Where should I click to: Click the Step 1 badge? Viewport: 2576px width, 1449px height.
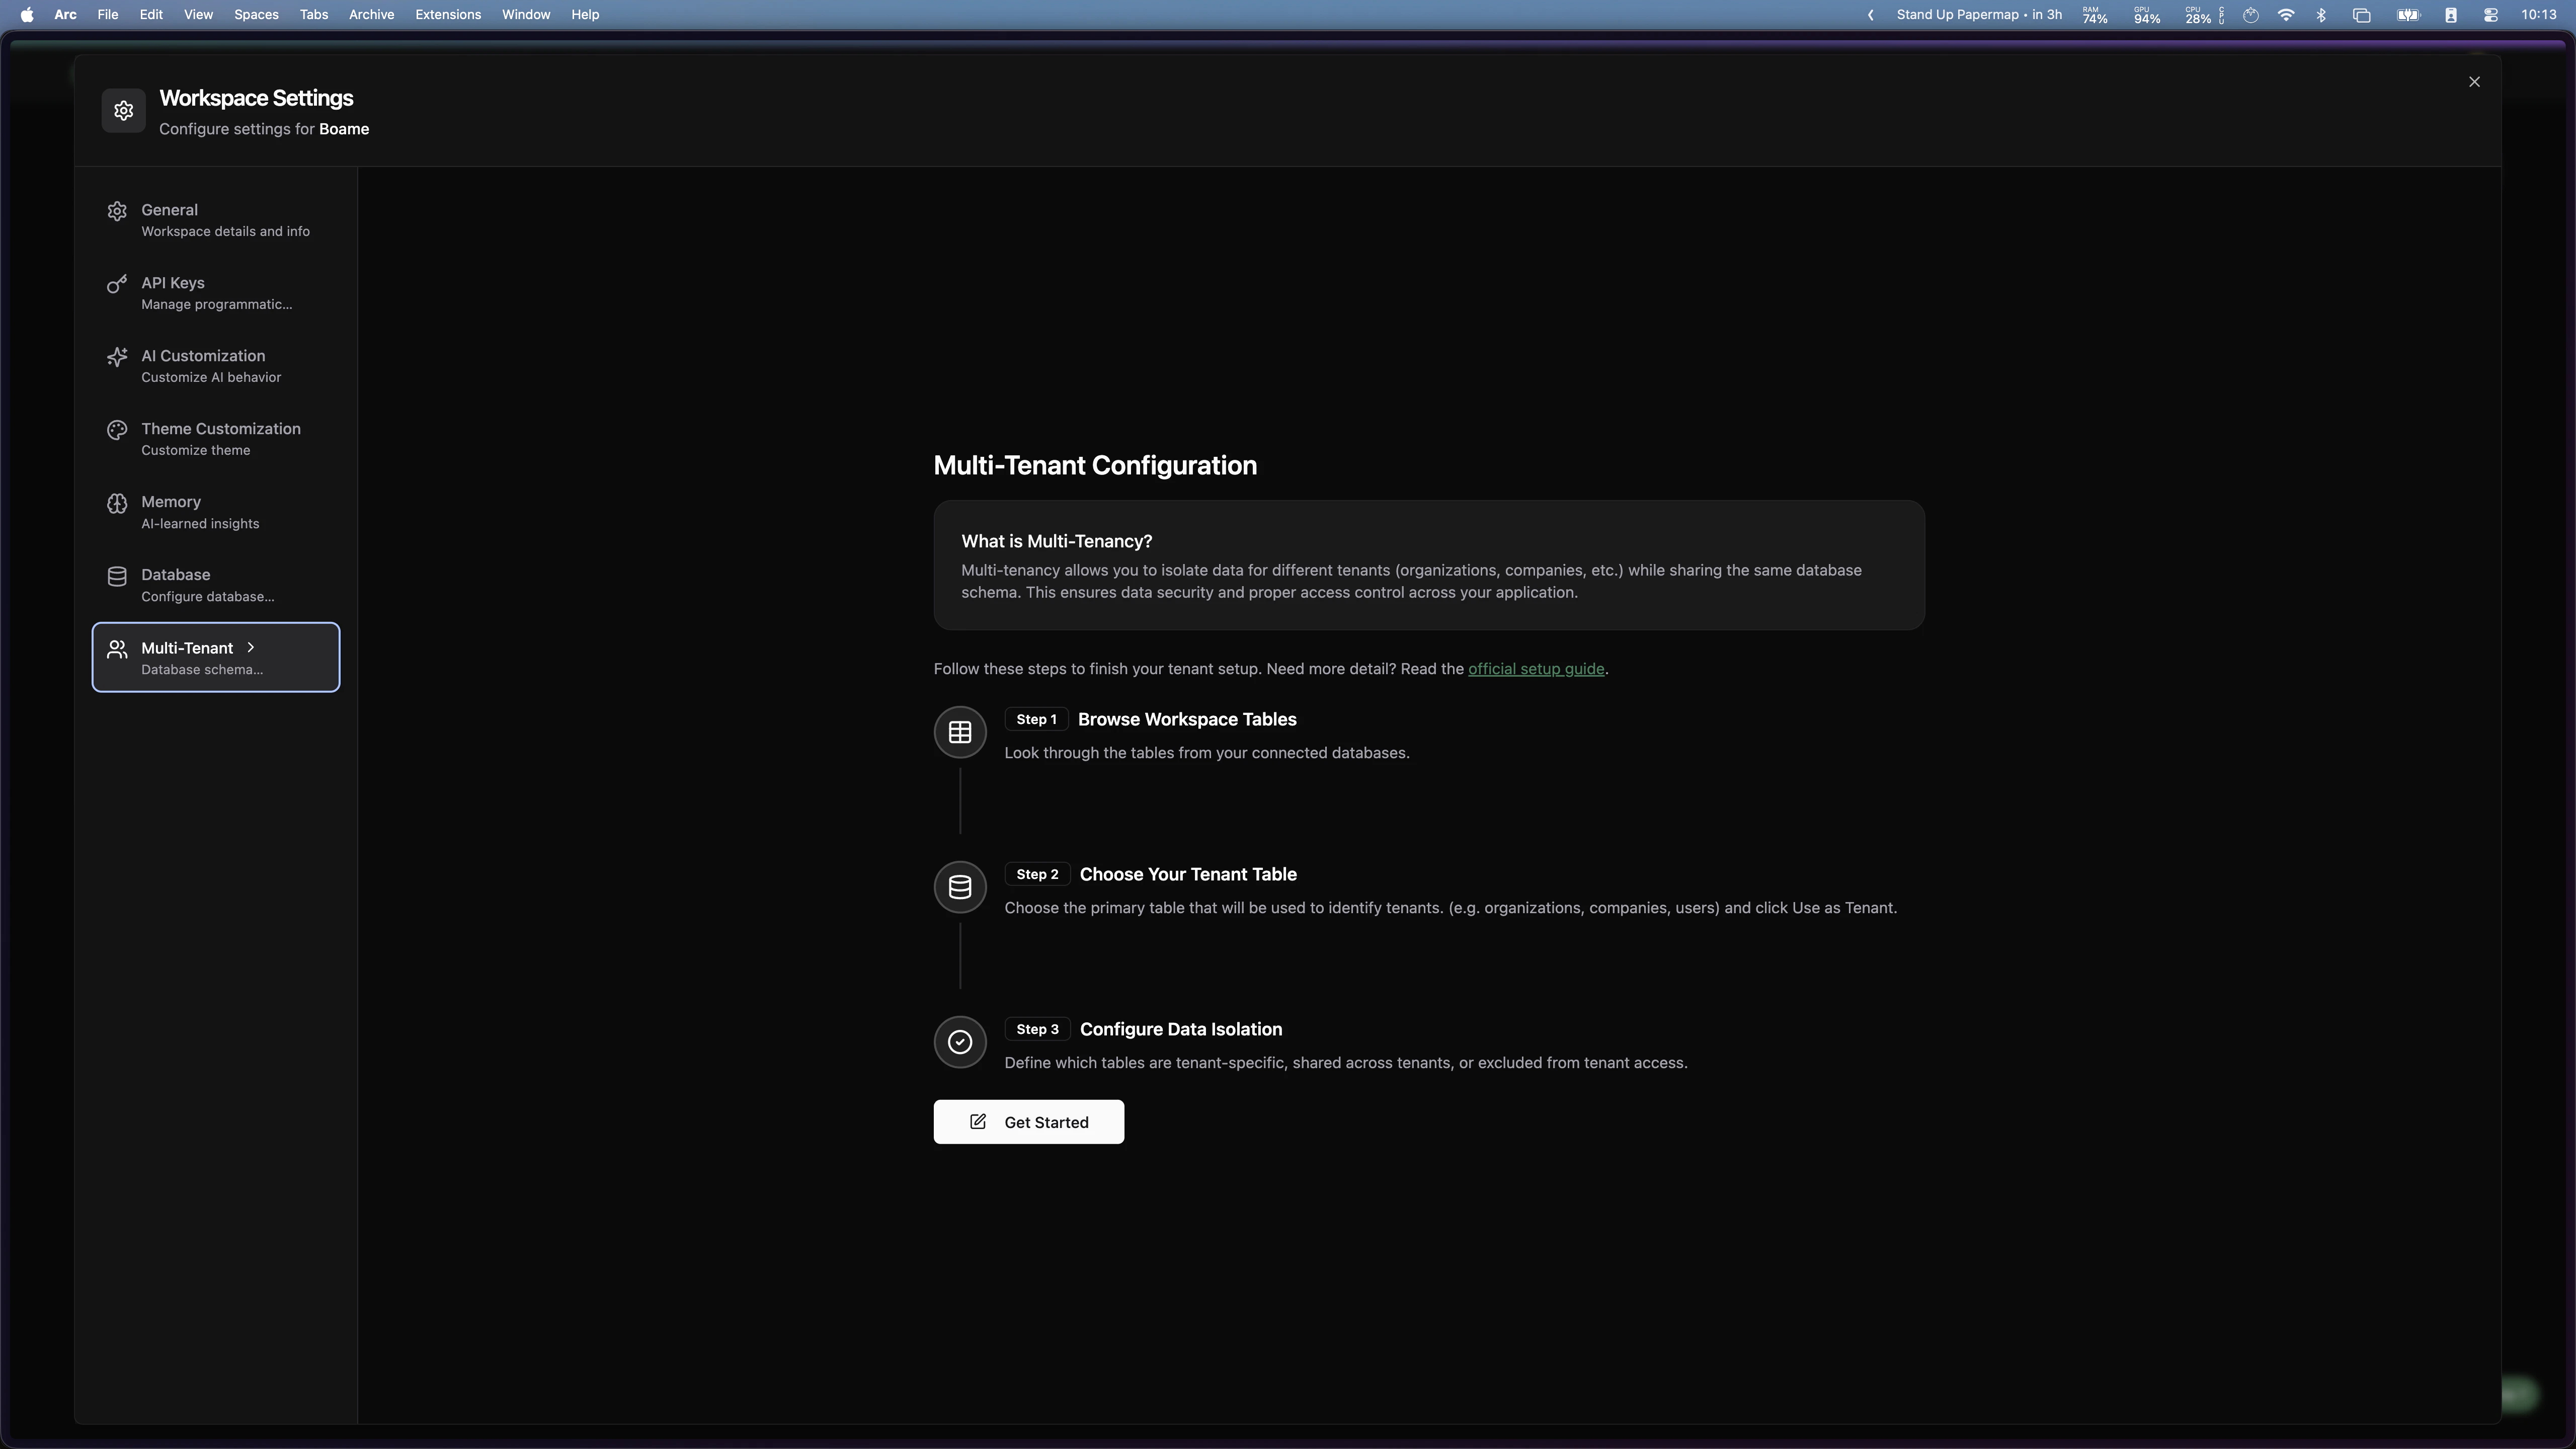click(1036, 719)
